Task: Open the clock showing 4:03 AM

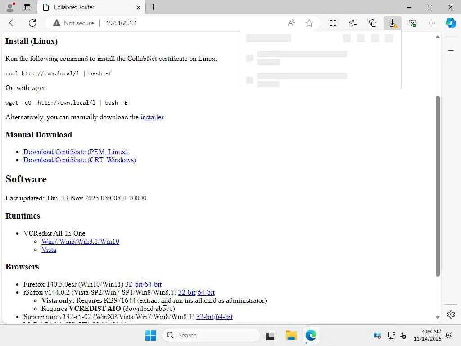Action: [x=427, y=335]
